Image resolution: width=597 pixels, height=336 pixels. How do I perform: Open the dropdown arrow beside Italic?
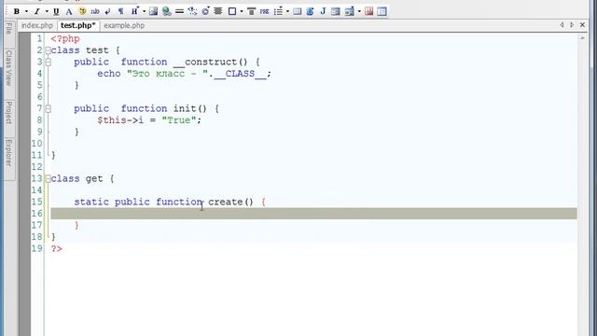(x=47, y=11)
